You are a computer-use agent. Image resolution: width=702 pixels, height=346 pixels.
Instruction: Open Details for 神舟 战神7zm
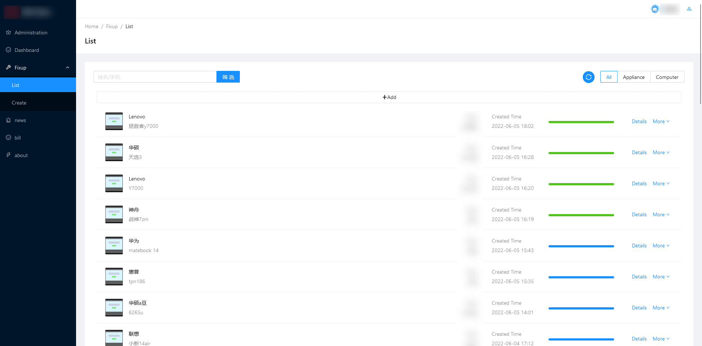(x=639, y=214)
